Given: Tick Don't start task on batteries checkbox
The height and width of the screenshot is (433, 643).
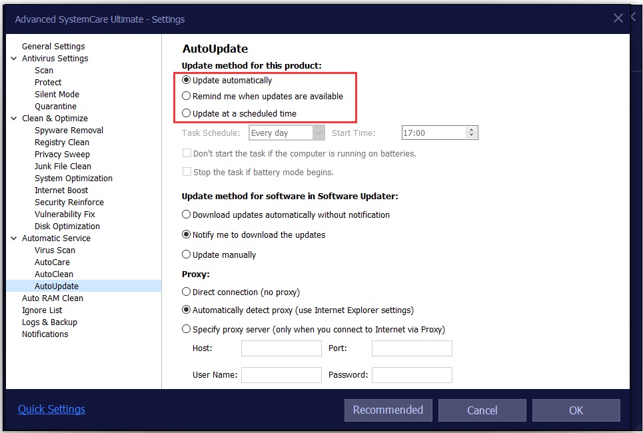Looking at the screenshot, I should click(187, 153).
